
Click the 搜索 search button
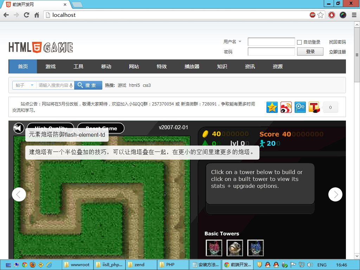click(x=88, y=85)
